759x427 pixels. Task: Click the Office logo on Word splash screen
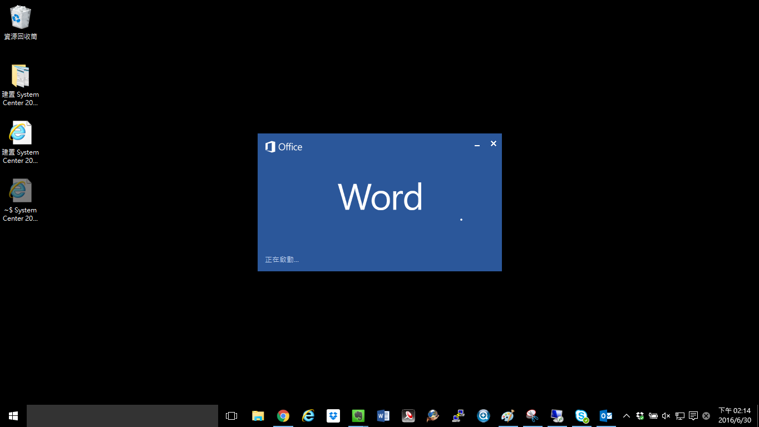[x=284, y=147]
